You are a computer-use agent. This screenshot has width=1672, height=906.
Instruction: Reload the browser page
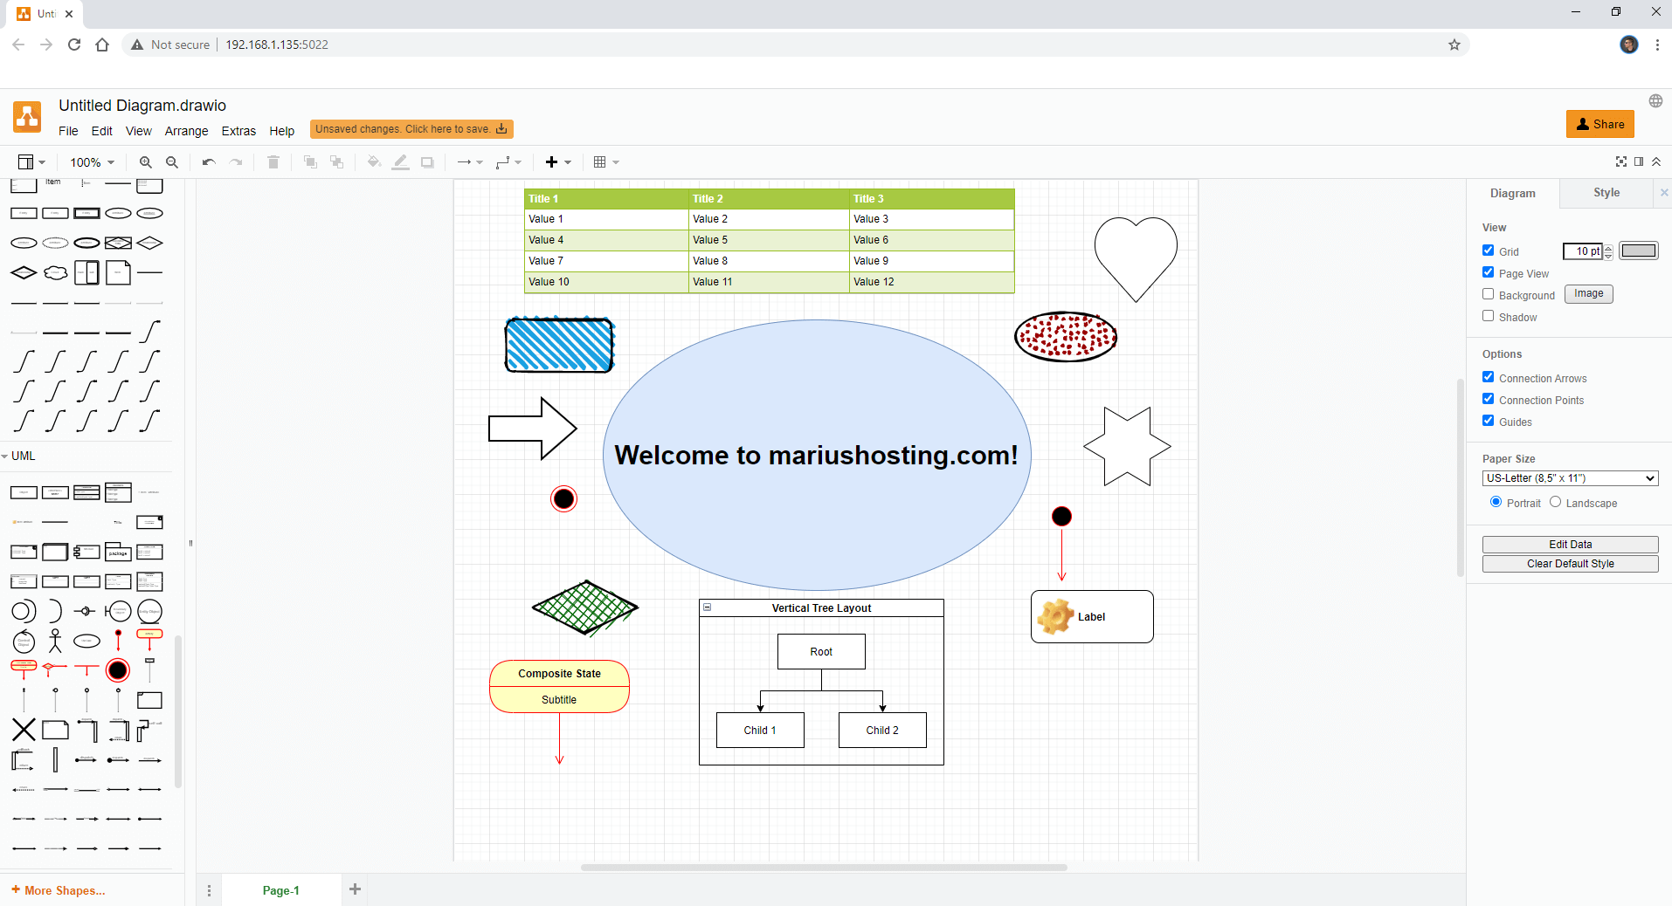74,45
